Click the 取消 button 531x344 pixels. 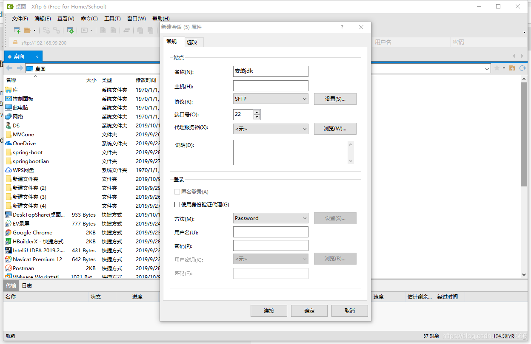(x=350, y=311)
